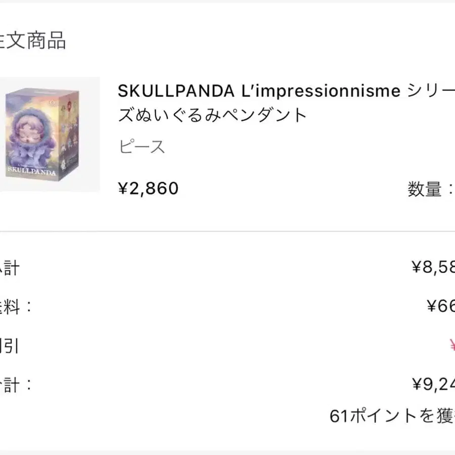Click the 注文商品 section heading
Viewport: 455px width, 455px height.
coord(32,41)
